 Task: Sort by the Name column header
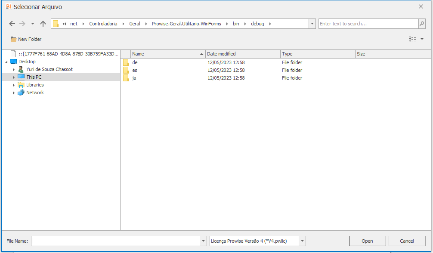[x=168, y=54]
